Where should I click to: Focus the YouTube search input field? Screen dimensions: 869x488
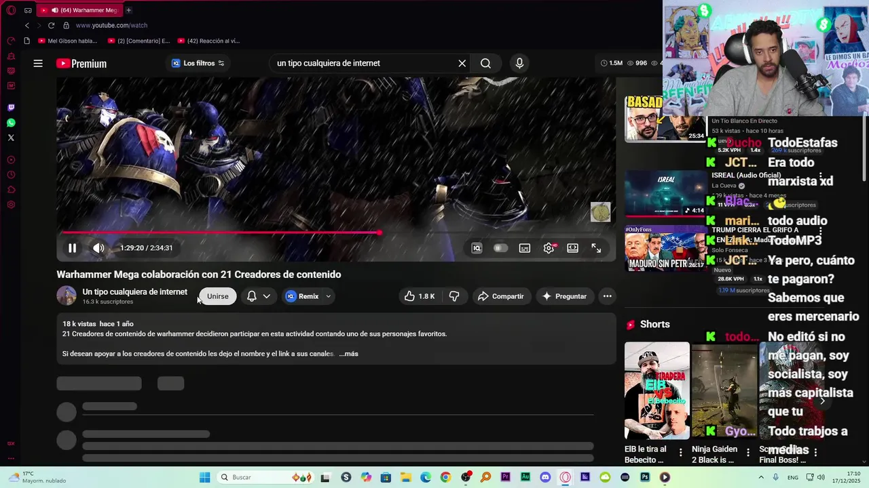point(363,63)
